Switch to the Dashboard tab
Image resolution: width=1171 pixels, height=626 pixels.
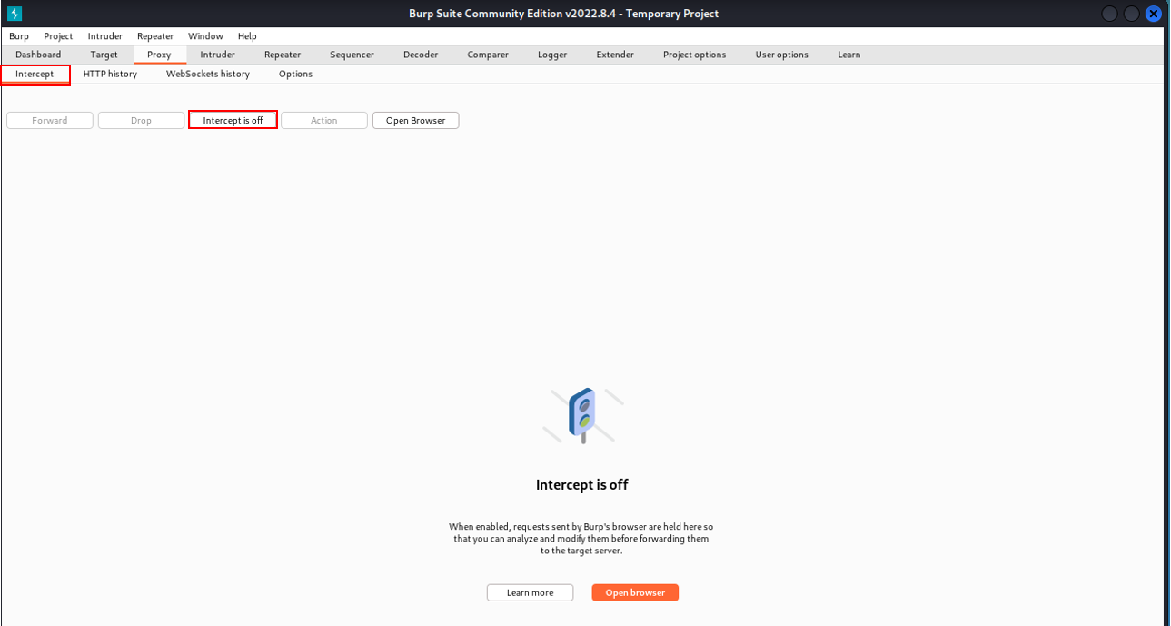38,55
